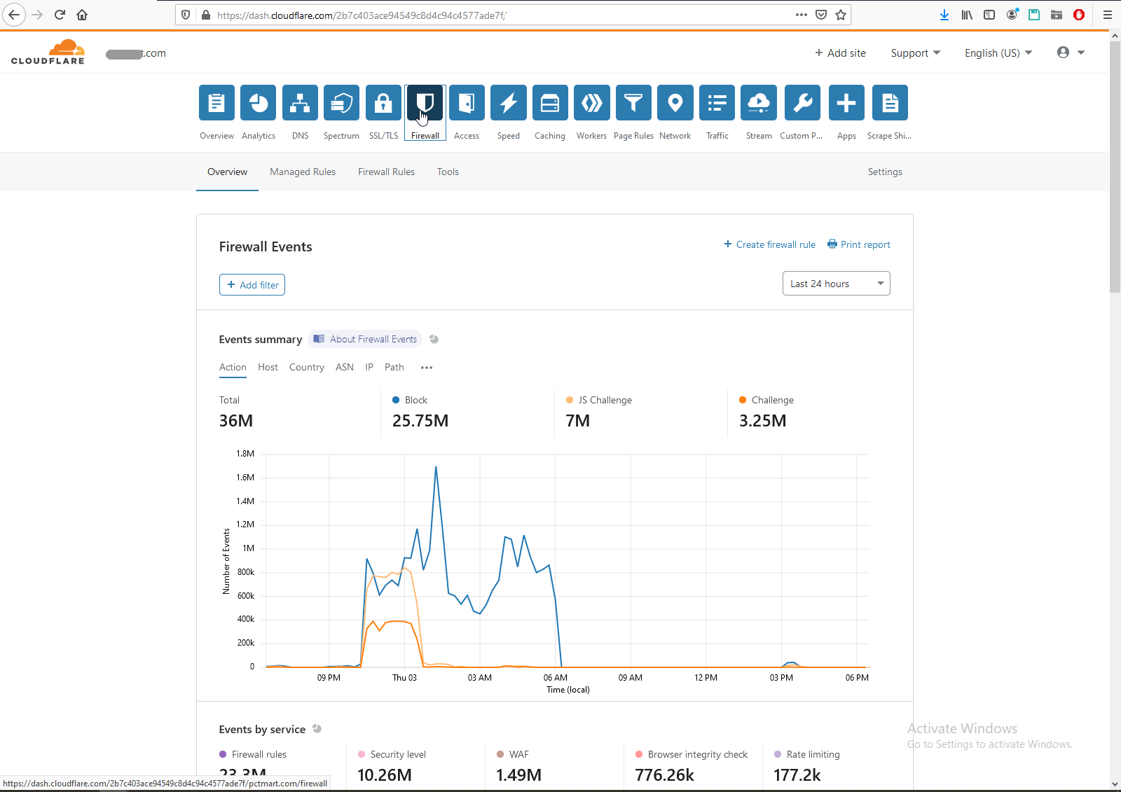1121x792 pixels.
Task: Open the Analytics app icon
Action: click(x=259, y=103)
